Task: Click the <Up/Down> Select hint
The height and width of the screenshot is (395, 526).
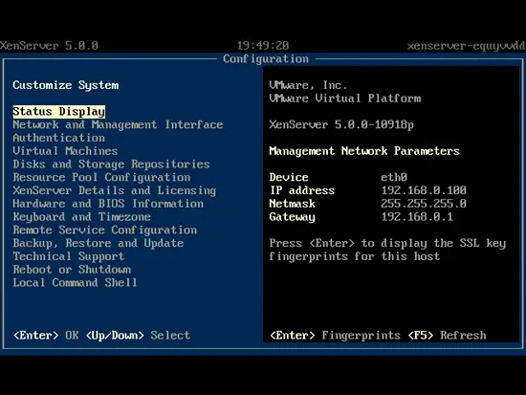Action: (x=138, y=336)
